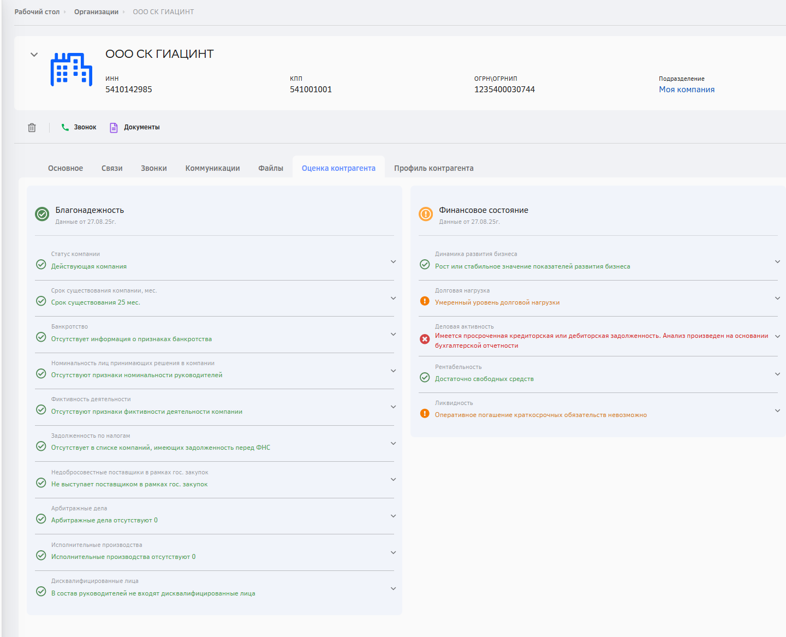Open the Профиль контрагента tab
786x637 pixels.
coord(434,168)
